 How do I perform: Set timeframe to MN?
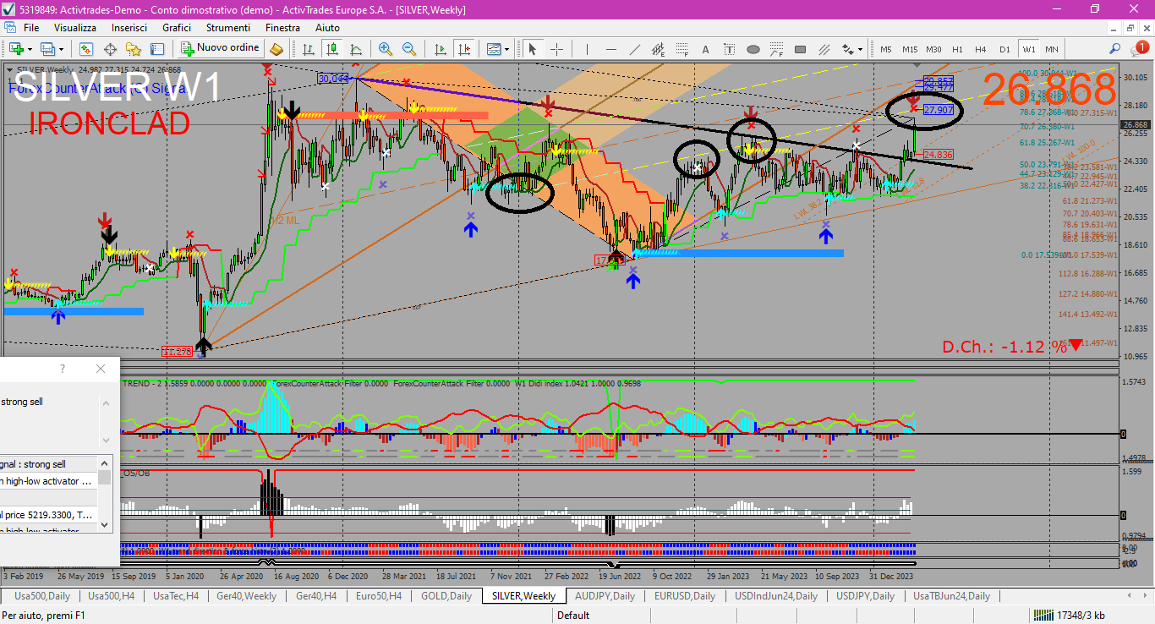[x=1052, y=49]
